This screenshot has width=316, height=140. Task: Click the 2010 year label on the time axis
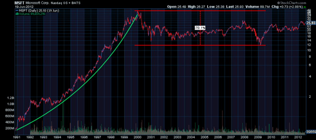click(272, 138)
